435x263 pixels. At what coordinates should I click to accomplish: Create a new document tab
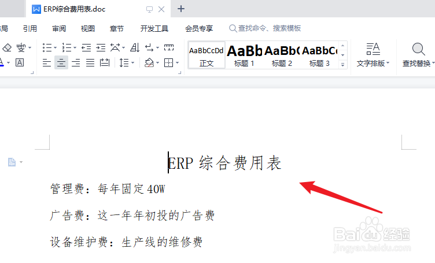pyautogui.click(x=181, y=9)
